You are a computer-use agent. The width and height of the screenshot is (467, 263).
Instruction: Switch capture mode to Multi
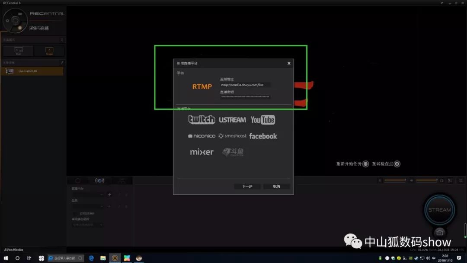(19, 51)
